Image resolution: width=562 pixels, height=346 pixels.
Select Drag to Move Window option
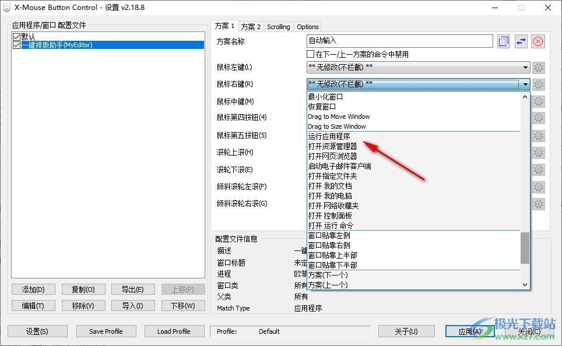click(x=414, y=116)
